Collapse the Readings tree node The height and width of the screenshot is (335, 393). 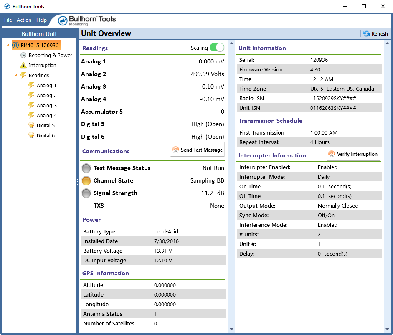16,75
